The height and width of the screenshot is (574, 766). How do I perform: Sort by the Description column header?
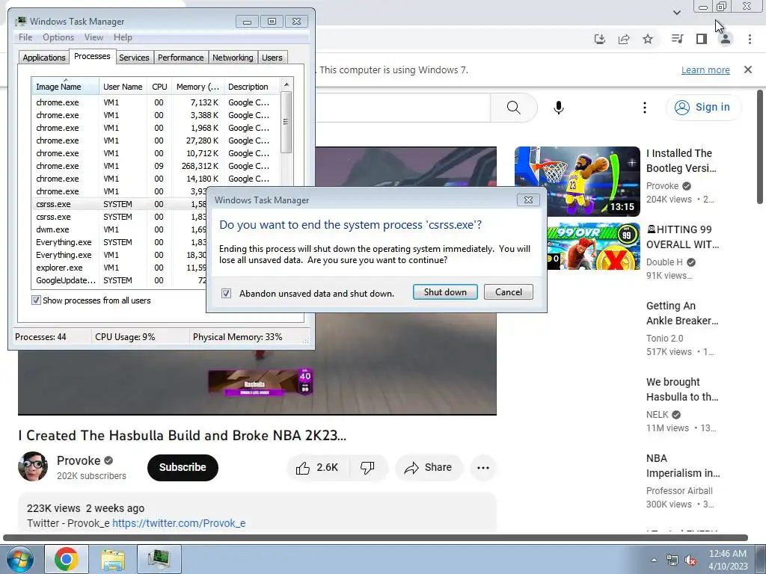tap(251, 87)
